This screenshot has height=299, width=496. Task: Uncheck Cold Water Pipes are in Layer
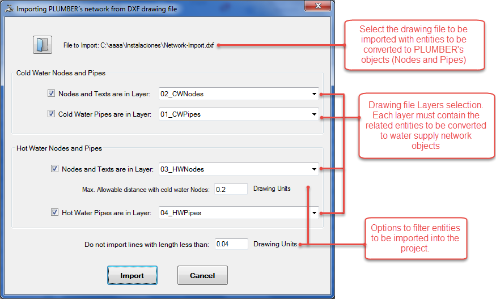pyautogui.click(x=52, y=114)
